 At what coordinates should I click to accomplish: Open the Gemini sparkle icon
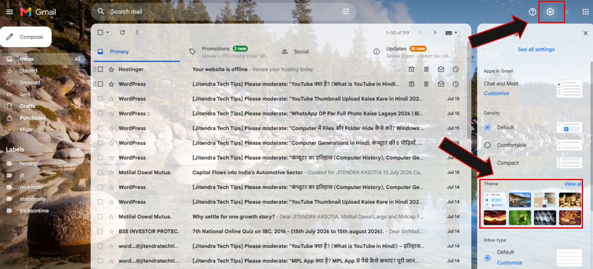[568, 12]
